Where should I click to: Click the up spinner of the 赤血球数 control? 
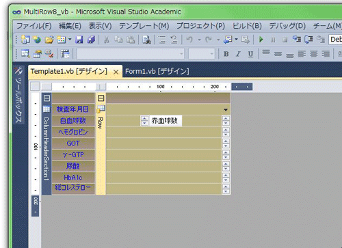tap(144, 118)
